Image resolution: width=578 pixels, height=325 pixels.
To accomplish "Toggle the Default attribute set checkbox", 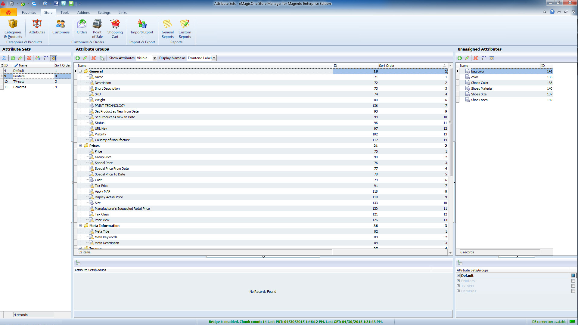I will (x=573, y=276).
